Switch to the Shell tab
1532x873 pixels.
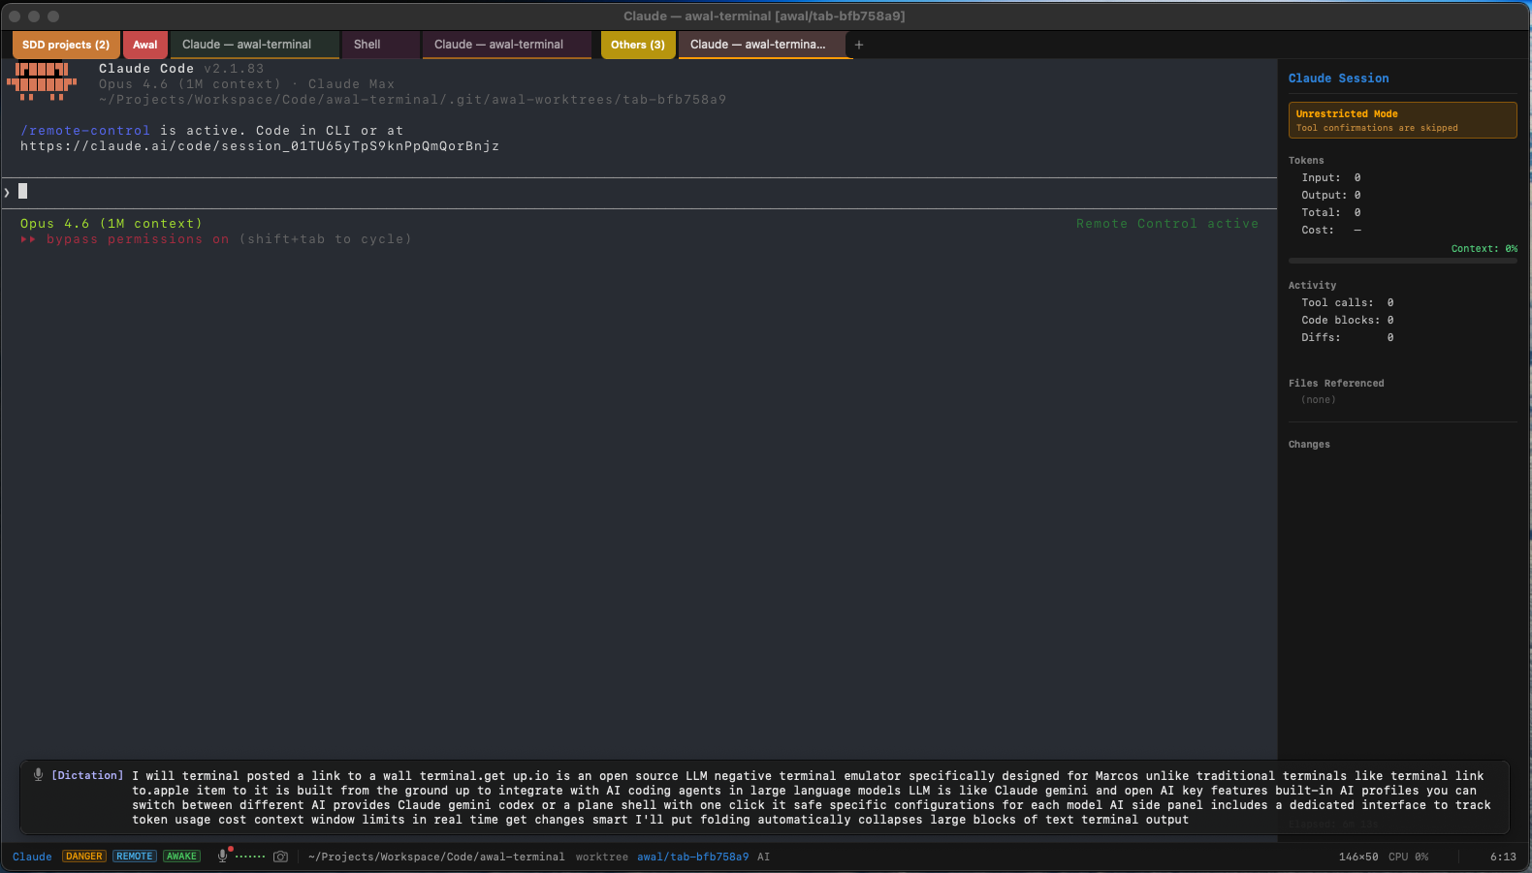pos(380,45)
